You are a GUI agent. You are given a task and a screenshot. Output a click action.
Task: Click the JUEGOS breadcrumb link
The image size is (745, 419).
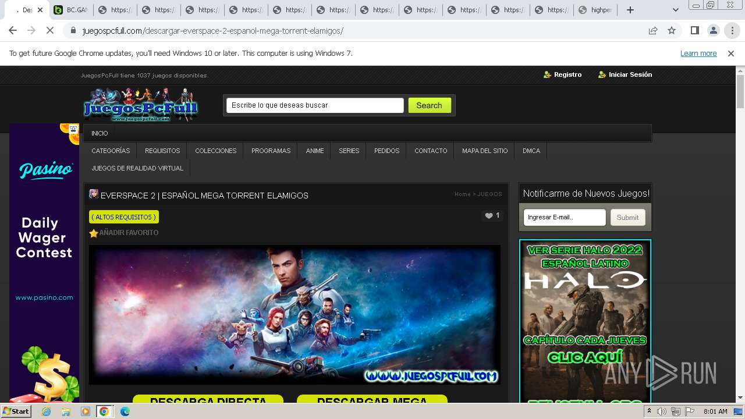(x=489, y=194)
